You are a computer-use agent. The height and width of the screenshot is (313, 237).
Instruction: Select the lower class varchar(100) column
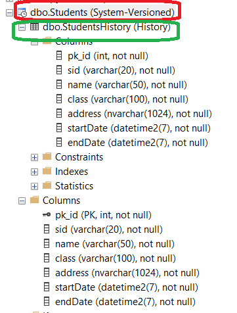116,258
